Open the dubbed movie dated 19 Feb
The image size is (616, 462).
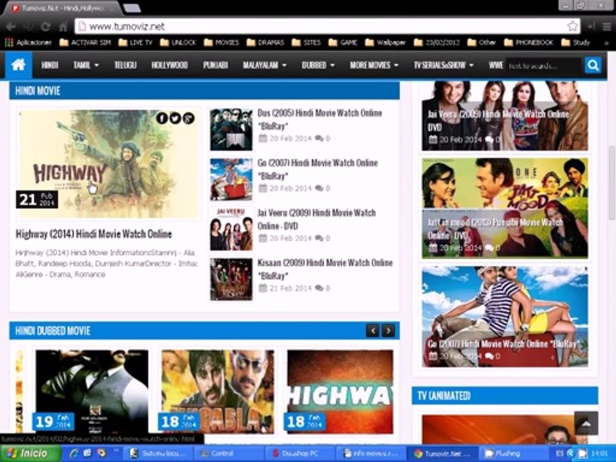92,391
